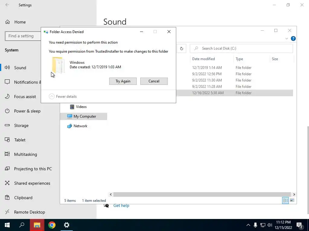Select the row dated 9/2/2022 11:28 AM

[234, 86]
